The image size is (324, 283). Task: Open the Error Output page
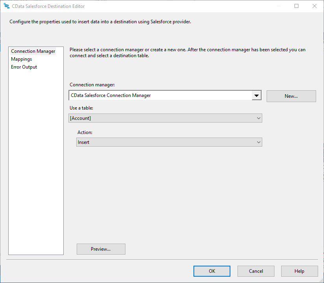coord(24,67)
